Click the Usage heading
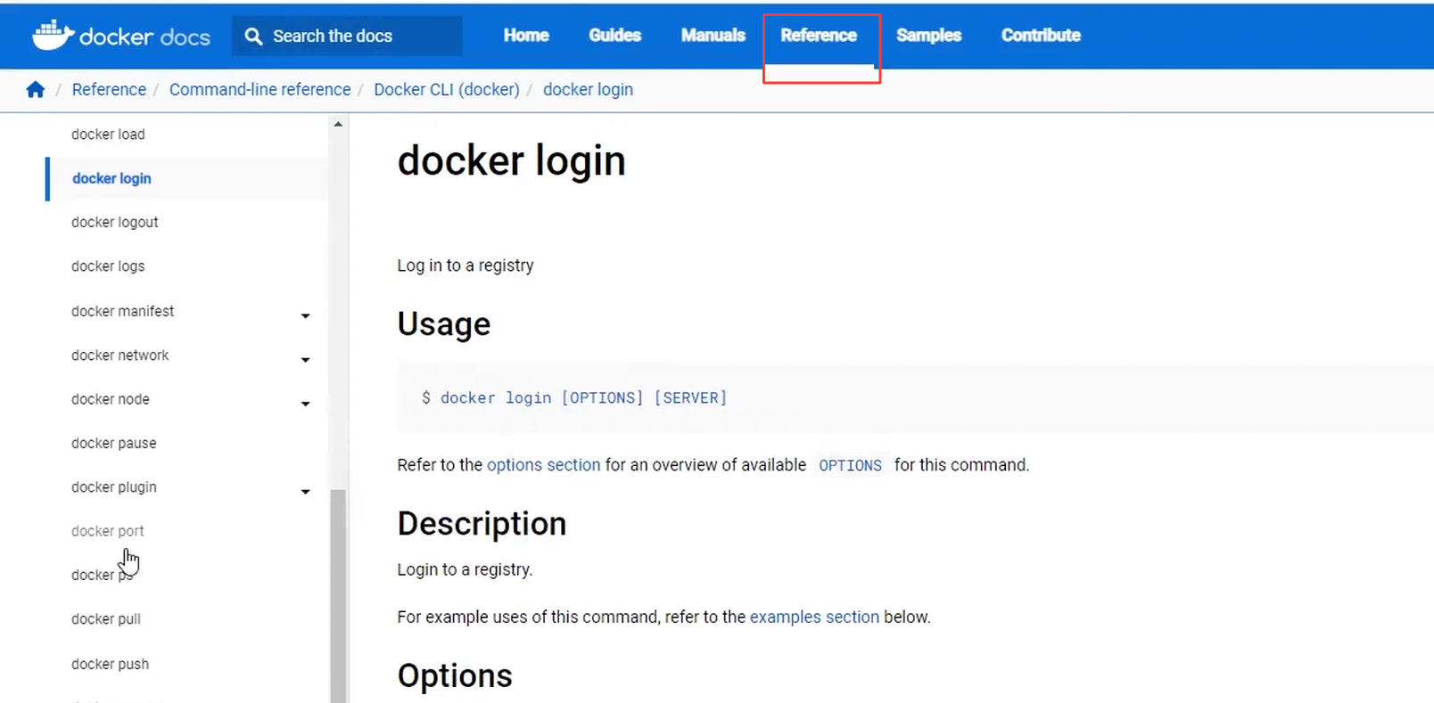The height and width of the screenshot is (703, 1434). click(x=444, y=324)
